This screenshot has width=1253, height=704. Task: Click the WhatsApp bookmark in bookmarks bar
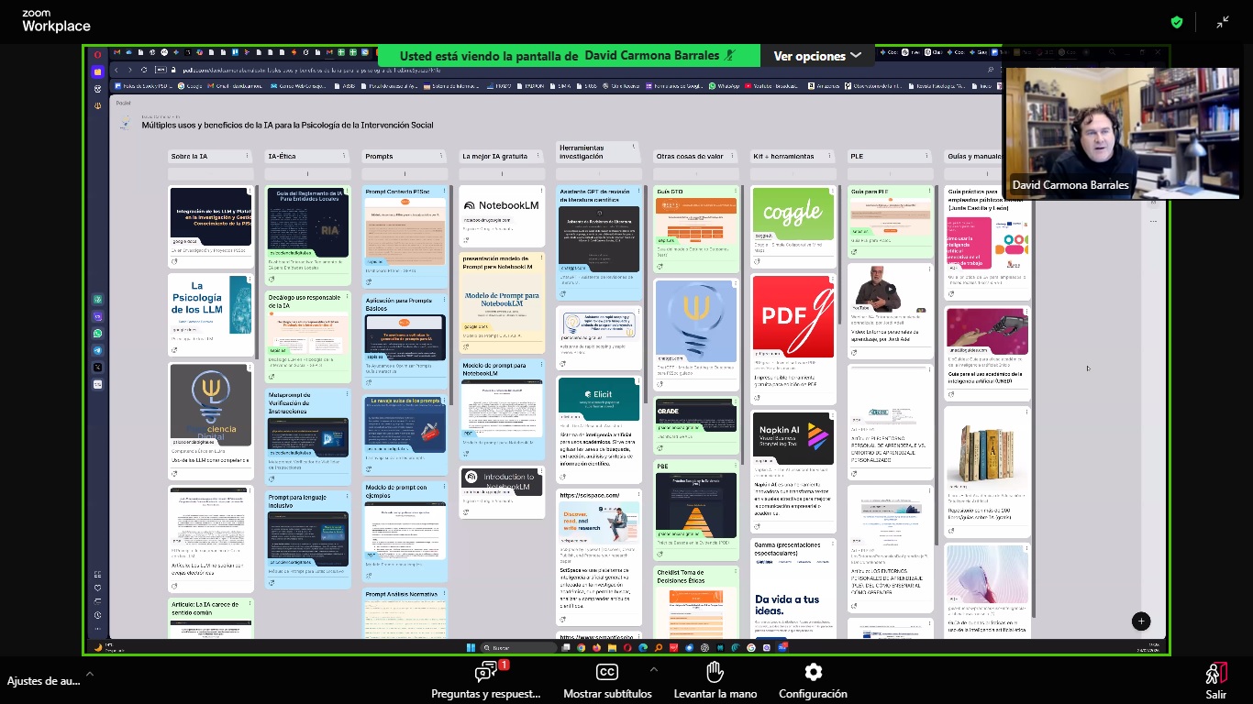pos(724,86)
